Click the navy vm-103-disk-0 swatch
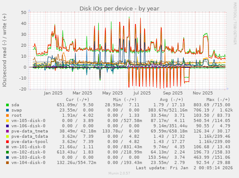This screenshot has width=239, height=178. tap(7, 157)
